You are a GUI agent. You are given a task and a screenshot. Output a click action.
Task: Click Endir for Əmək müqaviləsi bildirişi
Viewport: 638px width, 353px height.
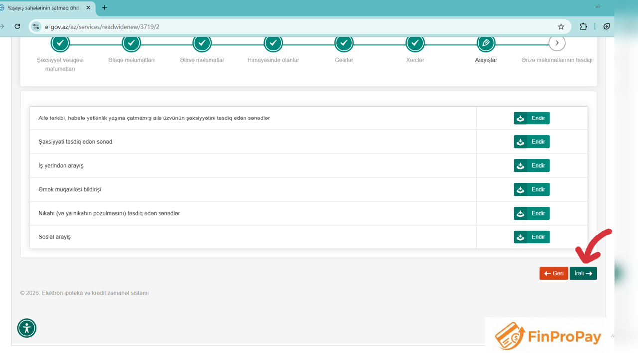[532, 189]
